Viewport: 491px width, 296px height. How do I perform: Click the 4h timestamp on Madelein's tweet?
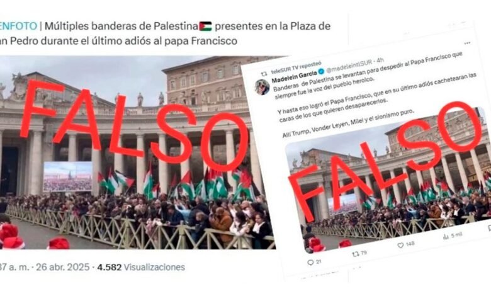click(x=380, y=60)
